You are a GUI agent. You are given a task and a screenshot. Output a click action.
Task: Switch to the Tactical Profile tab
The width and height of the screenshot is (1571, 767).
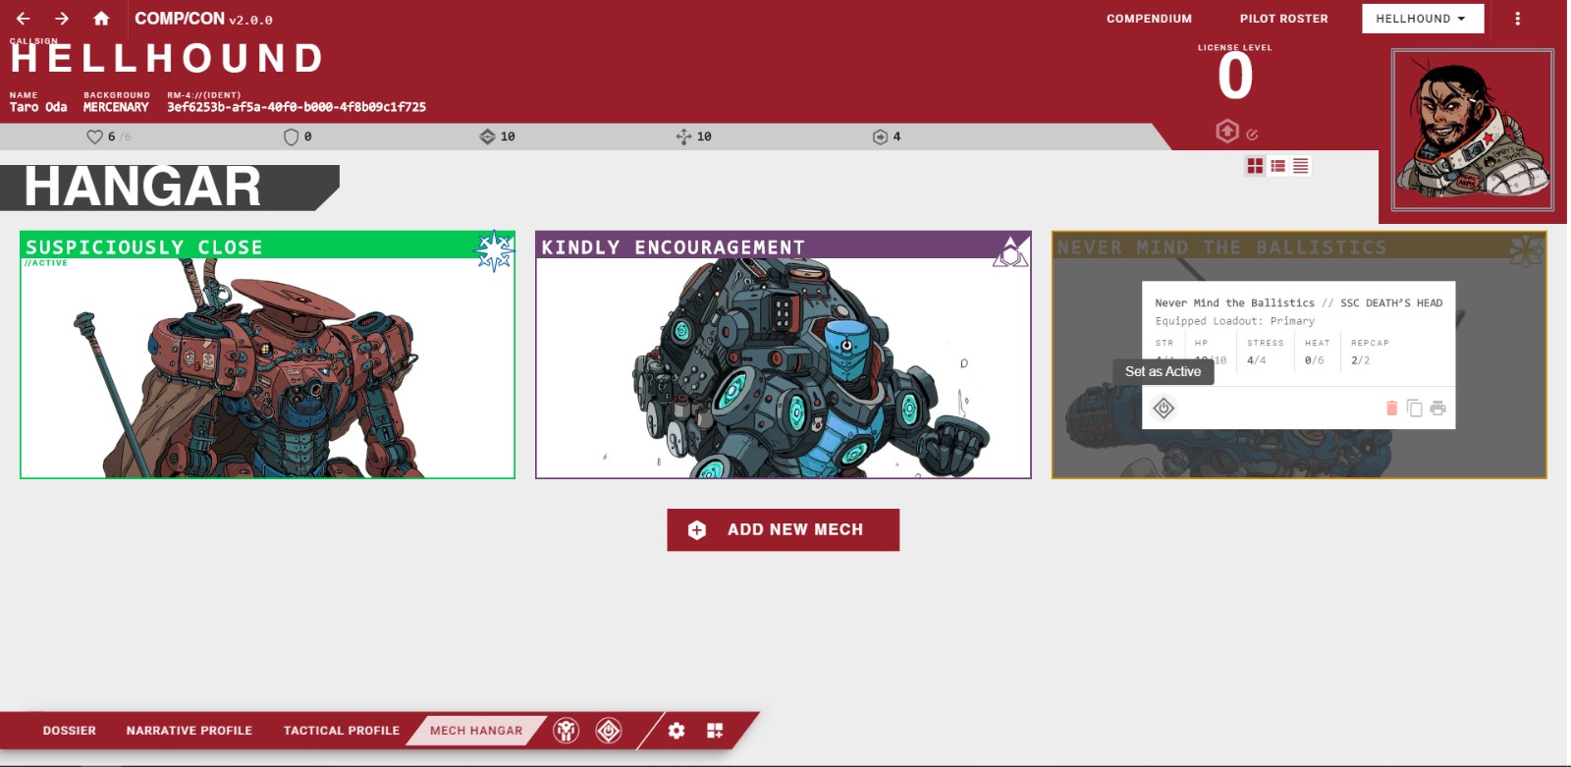(342, 731)
